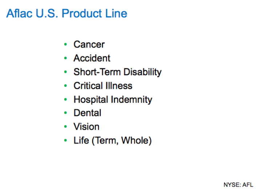Click the "Life (Term, Whole)" list item

112,141
